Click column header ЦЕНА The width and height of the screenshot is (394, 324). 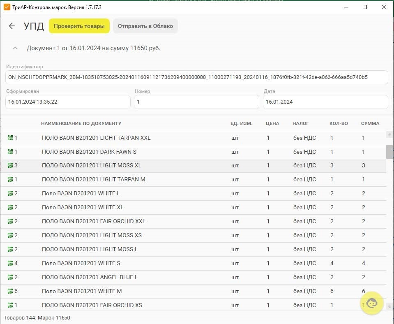click(272, 123)
